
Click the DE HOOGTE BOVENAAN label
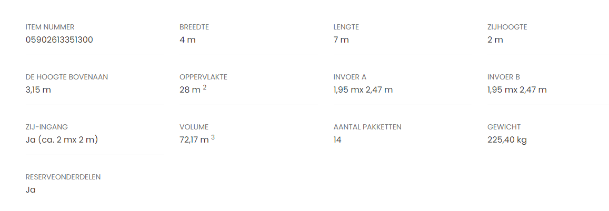point(67,77)
